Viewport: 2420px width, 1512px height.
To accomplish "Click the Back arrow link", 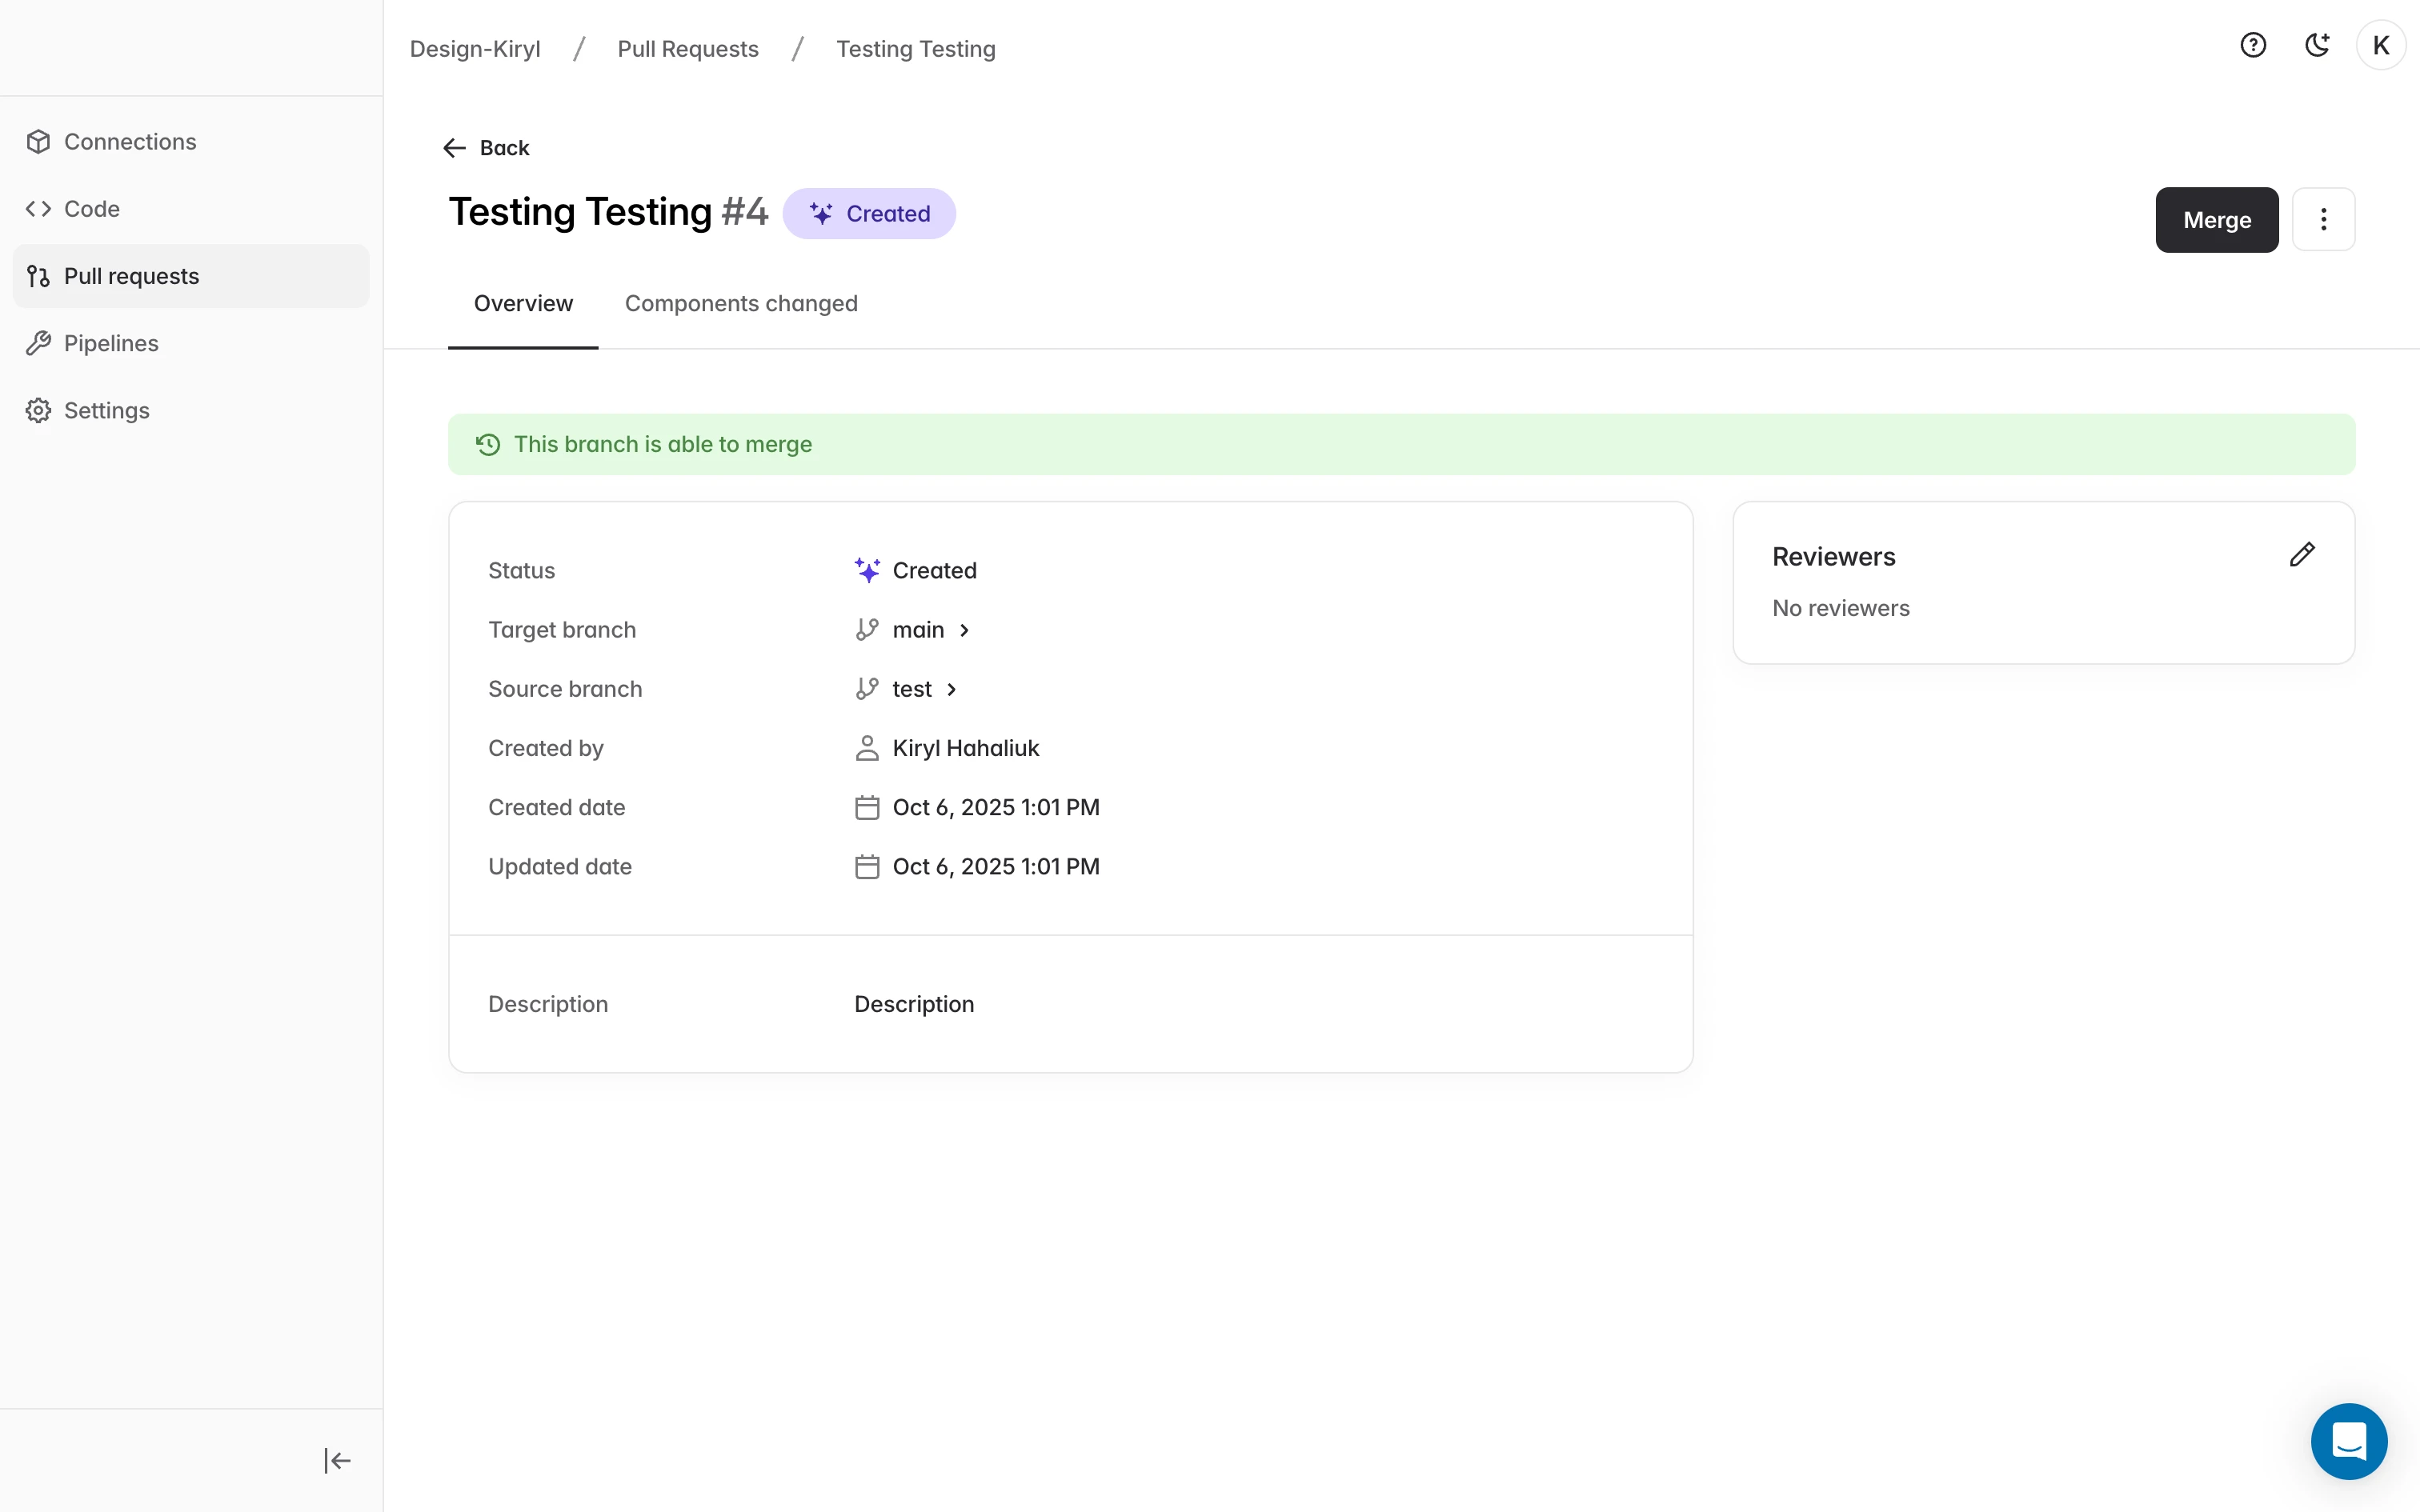I will (487, 148).
